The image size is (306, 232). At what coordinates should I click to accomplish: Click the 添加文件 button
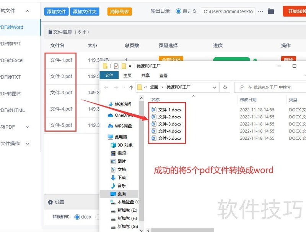(x=56, y=11)
